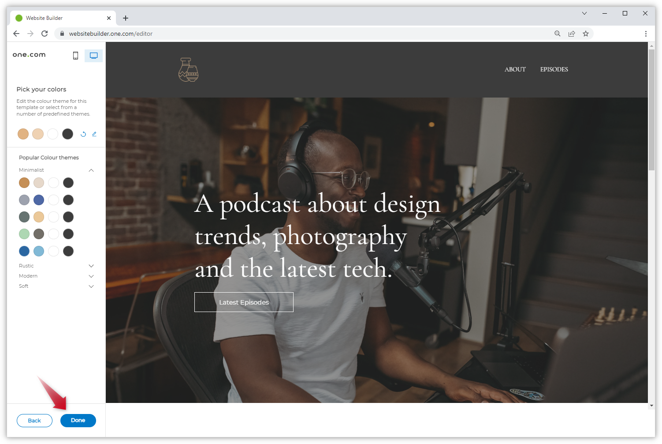Open the ABOUT menu item
The image size is (662, 444).
[515, 69]
